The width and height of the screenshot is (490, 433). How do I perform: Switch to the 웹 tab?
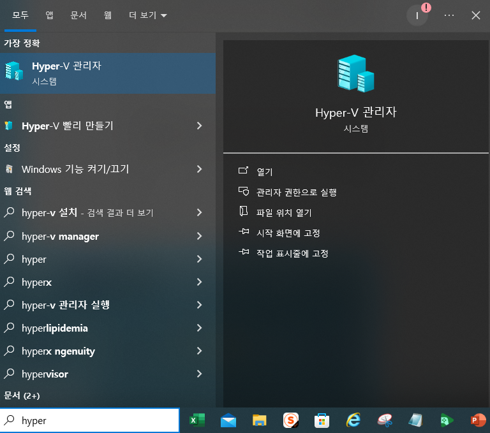pos(107,15)
